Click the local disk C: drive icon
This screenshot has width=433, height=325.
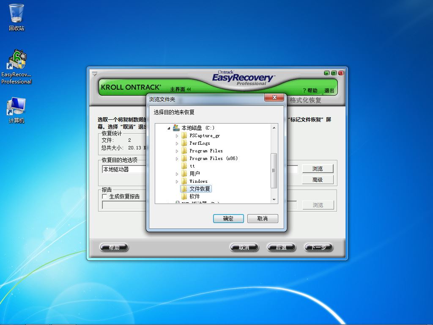(176, 128)
